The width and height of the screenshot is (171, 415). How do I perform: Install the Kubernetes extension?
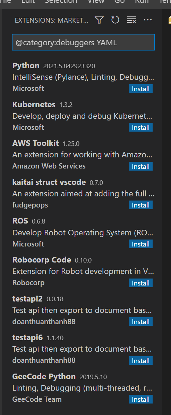click(141, 127)
